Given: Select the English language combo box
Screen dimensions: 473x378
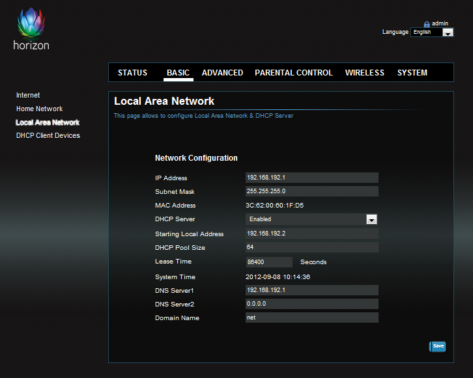Looking at the screenshot, I should (432, 33).
